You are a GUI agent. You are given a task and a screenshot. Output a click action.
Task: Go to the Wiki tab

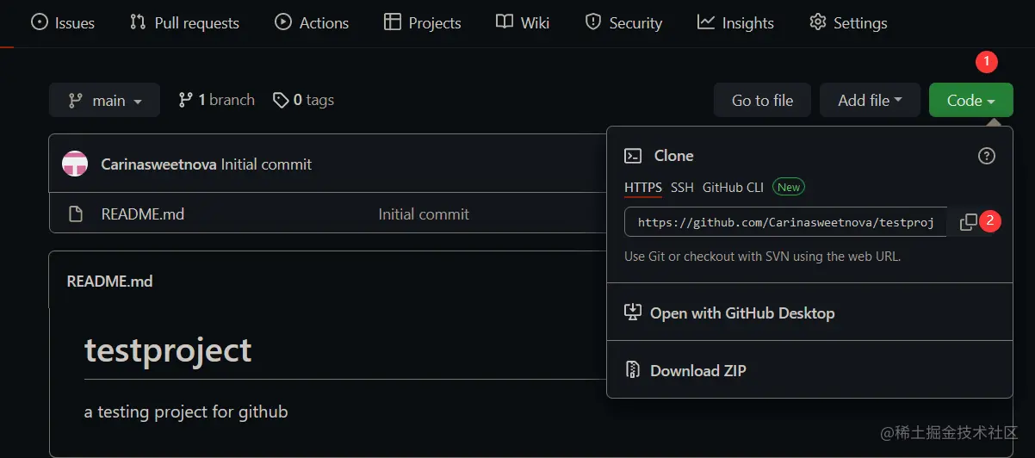pyautogui.click(x=523, y=23)
